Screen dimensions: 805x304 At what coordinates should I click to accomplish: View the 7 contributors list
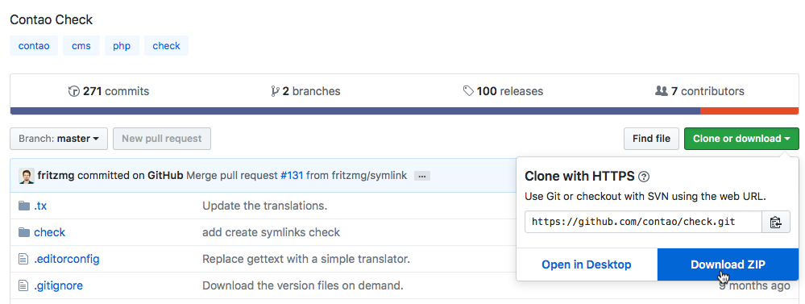[699, 91]
